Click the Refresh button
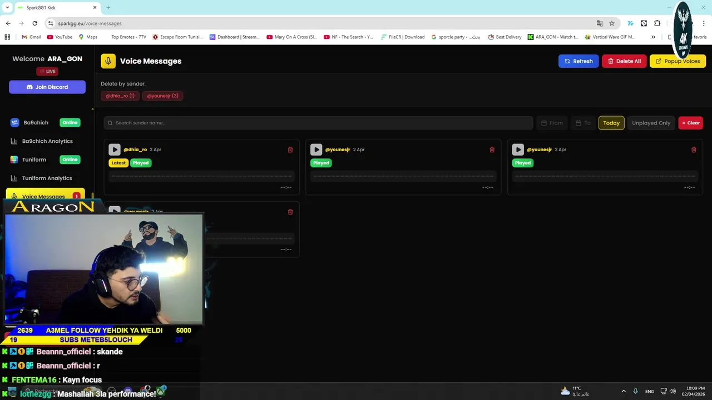 click(578, 61)
